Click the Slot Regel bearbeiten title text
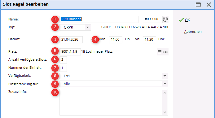215x118 pixels. click(x=26, y=4)
